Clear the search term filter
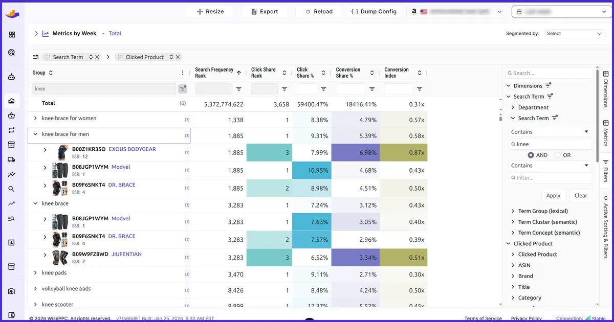This screenshot has height=322, width=614. (x=581, y=196)
